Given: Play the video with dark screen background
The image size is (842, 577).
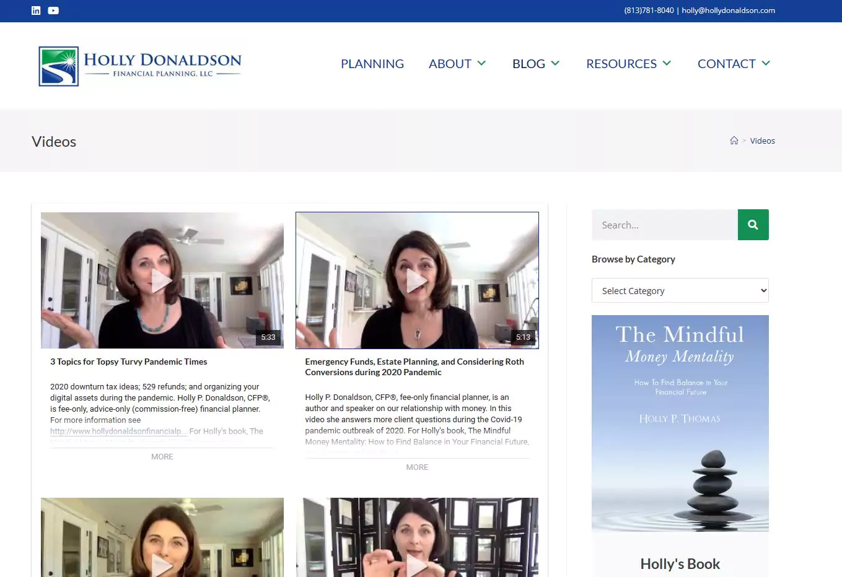Looking at the screenshot, I should click(417, 537).
